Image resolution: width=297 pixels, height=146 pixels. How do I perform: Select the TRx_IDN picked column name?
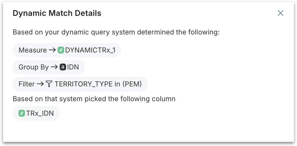(x=40, y=113)
